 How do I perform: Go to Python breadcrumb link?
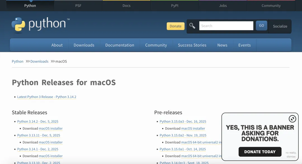(18, 61)
